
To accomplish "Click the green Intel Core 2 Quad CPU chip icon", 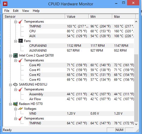I will [15, 55].
